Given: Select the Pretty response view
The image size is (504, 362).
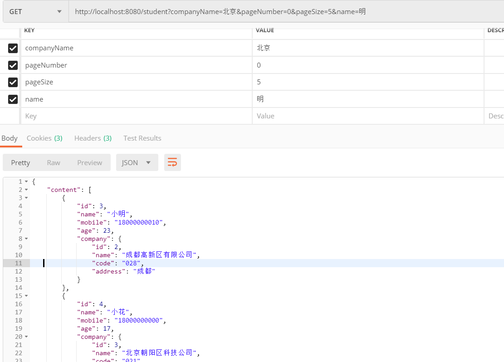Looking at the screenshot, I should [20, 162].
